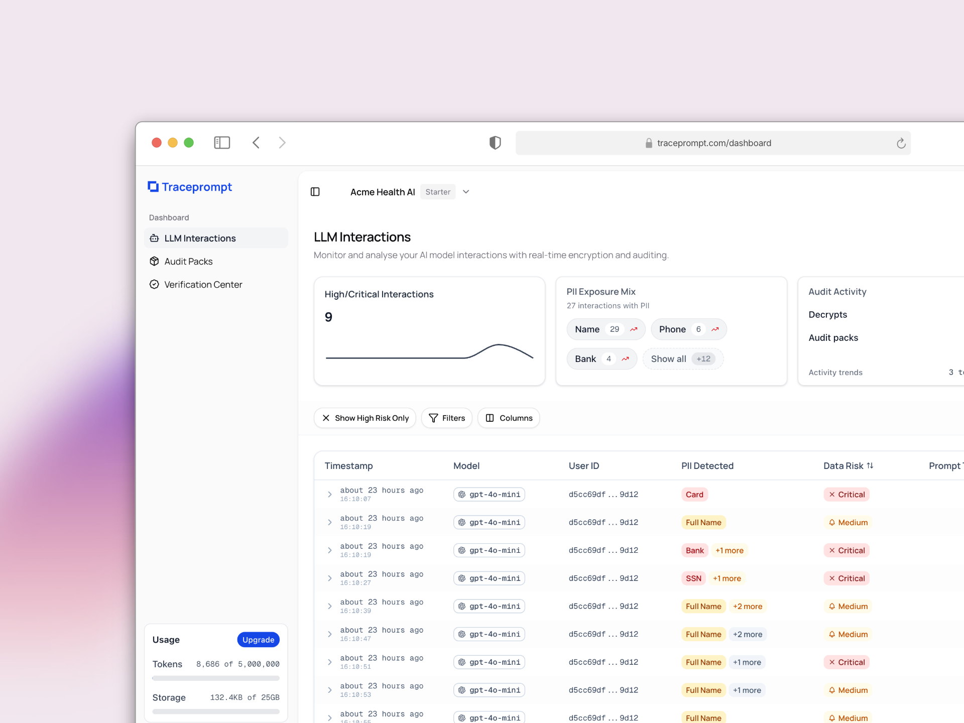Open the privacy shield icon
The image size is (964, 723).
[495, 143]
